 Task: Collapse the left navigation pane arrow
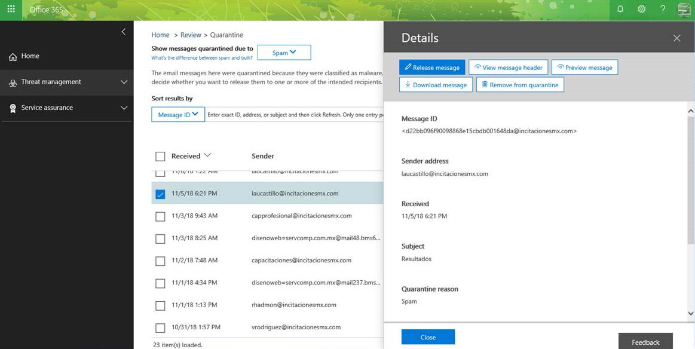124,32
